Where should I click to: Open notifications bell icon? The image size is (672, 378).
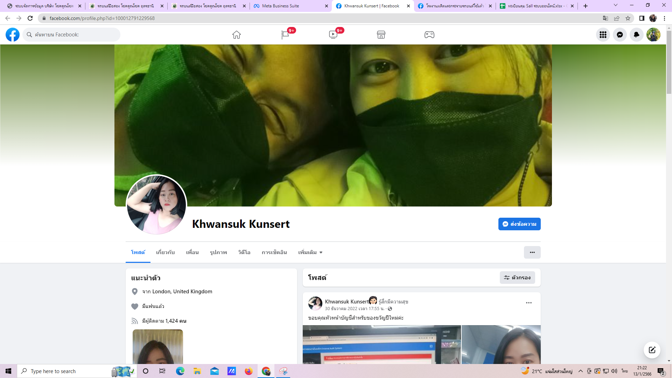(x=636, y=35)
